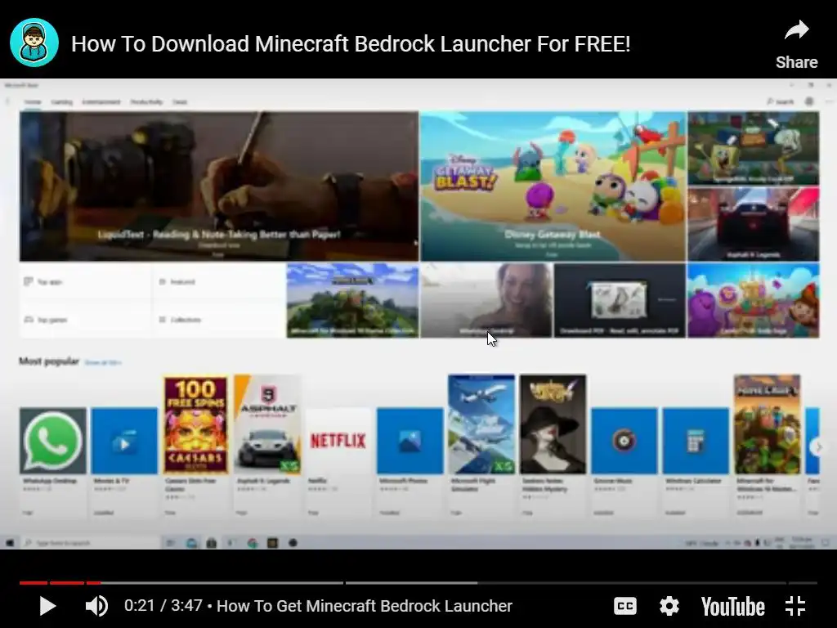Switch to the Deals tab in Store
This screenshot has height=628, width=837.
(x=180, y=102)
